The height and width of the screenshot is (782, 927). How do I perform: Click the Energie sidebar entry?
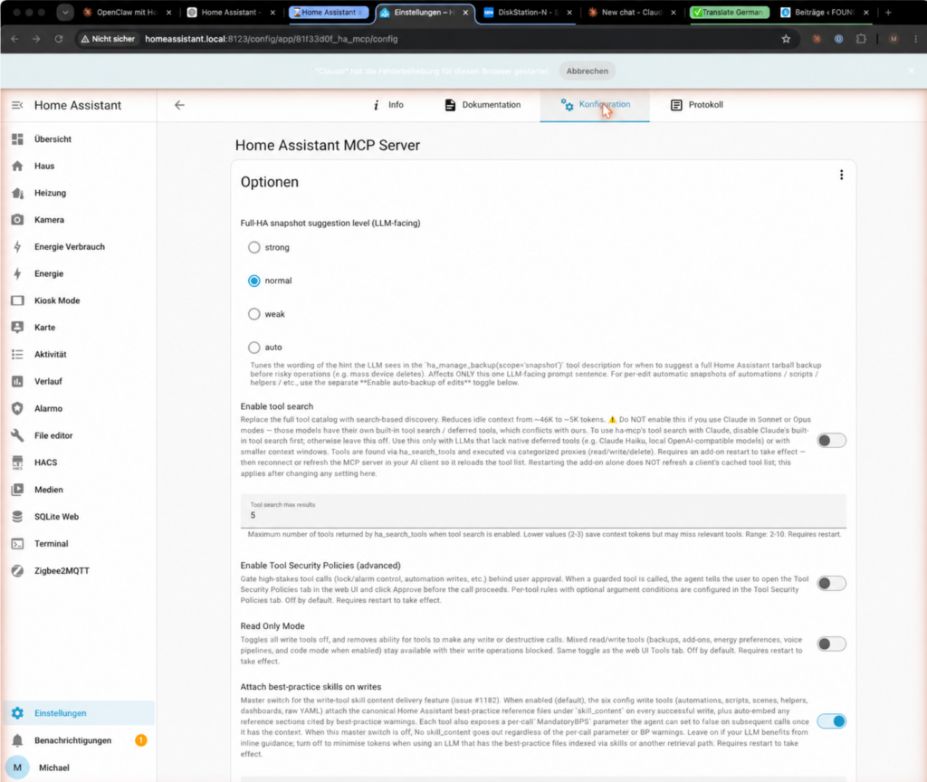point(79,273)
